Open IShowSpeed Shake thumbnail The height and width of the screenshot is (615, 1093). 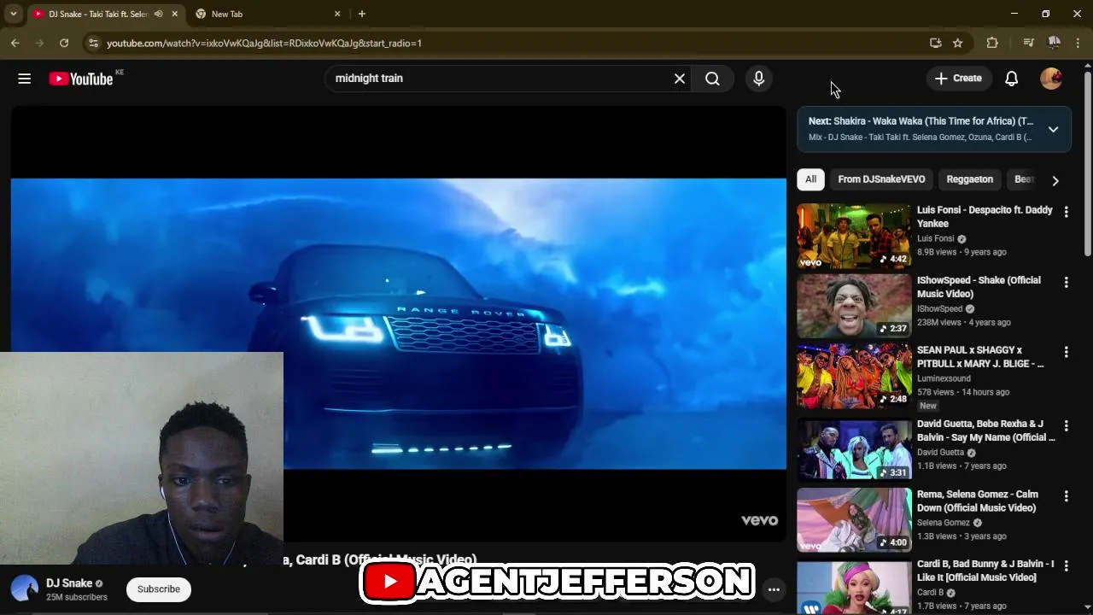[854, 306]
